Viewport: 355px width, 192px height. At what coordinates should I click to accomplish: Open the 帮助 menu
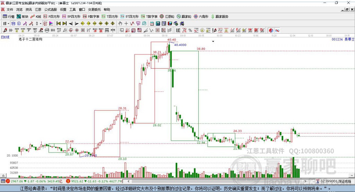point(107,9)
